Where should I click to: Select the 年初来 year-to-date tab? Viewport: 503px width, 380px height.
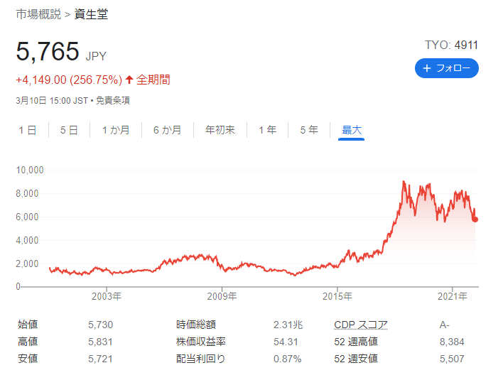pyautogui.click(x=220, y=130)
